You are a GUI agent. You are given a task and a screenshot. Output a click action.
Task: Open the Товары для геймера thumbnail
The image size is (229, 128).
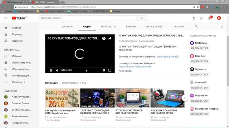(97, 98)
